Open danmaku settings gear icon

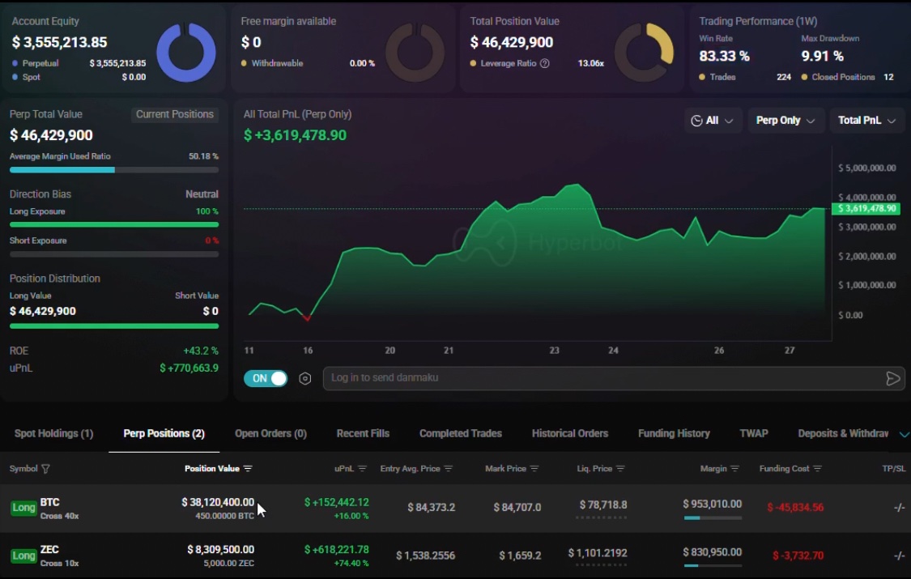[x=305, y=379]
